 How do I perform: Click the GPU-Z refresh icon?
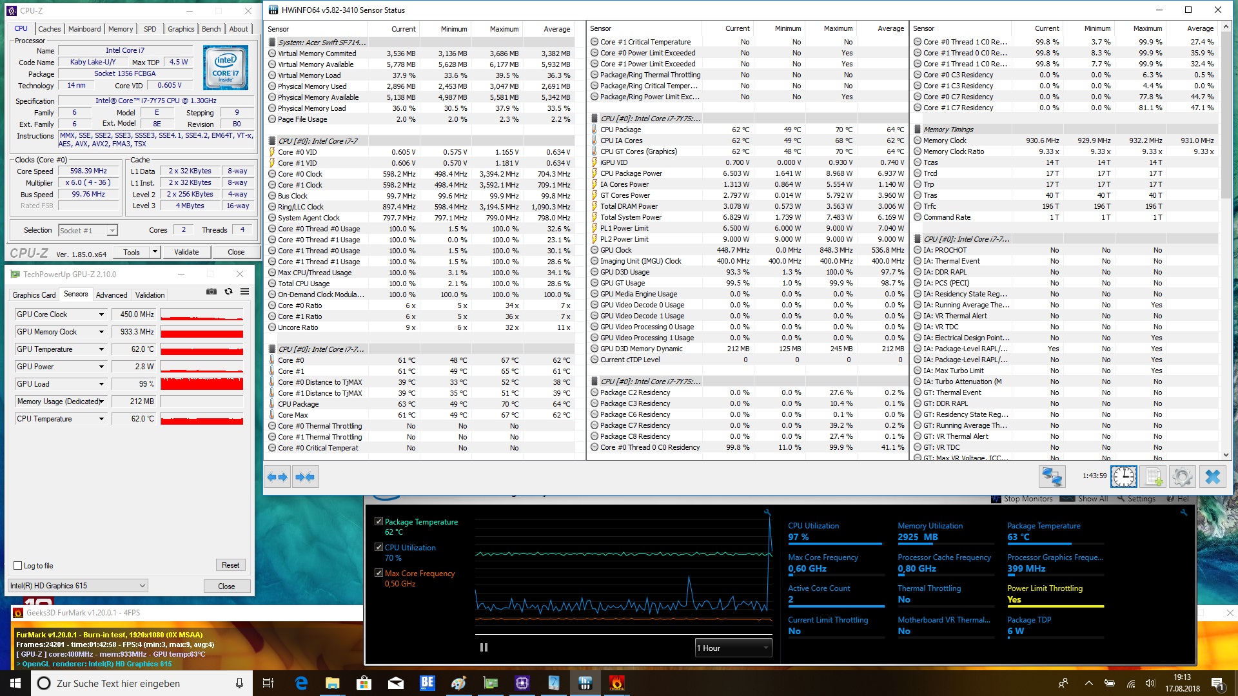coord(228,292)
